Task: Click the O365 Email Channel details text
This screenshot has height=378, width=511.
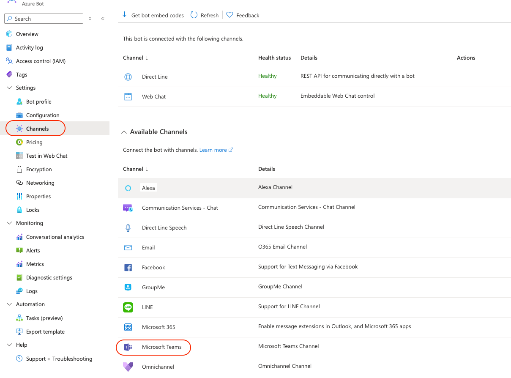Action: tap(283, 247)
